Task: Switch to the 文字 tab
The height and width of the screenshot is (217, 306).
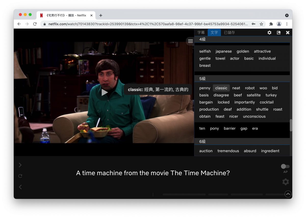Action: click(x=214, y=33)
